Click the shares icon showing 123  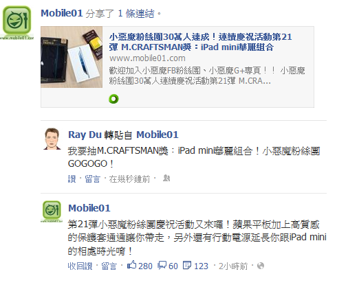(x=187, y=265)
